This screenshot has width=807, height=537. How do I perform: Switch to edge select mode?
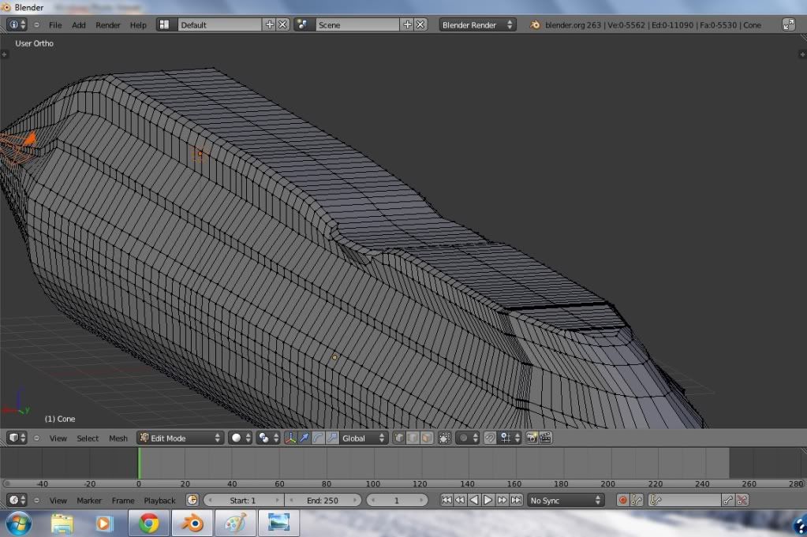[x=413, y=438]
